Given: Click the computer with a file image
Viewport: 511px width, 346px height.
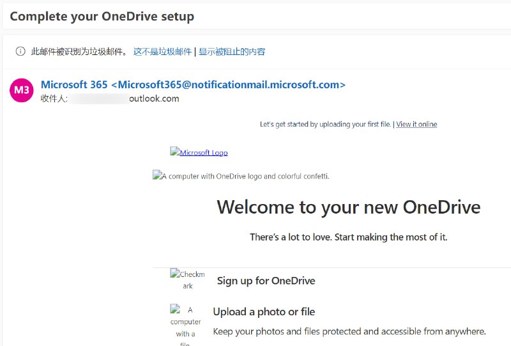Looking at the screenshot, I should (188, 325).
